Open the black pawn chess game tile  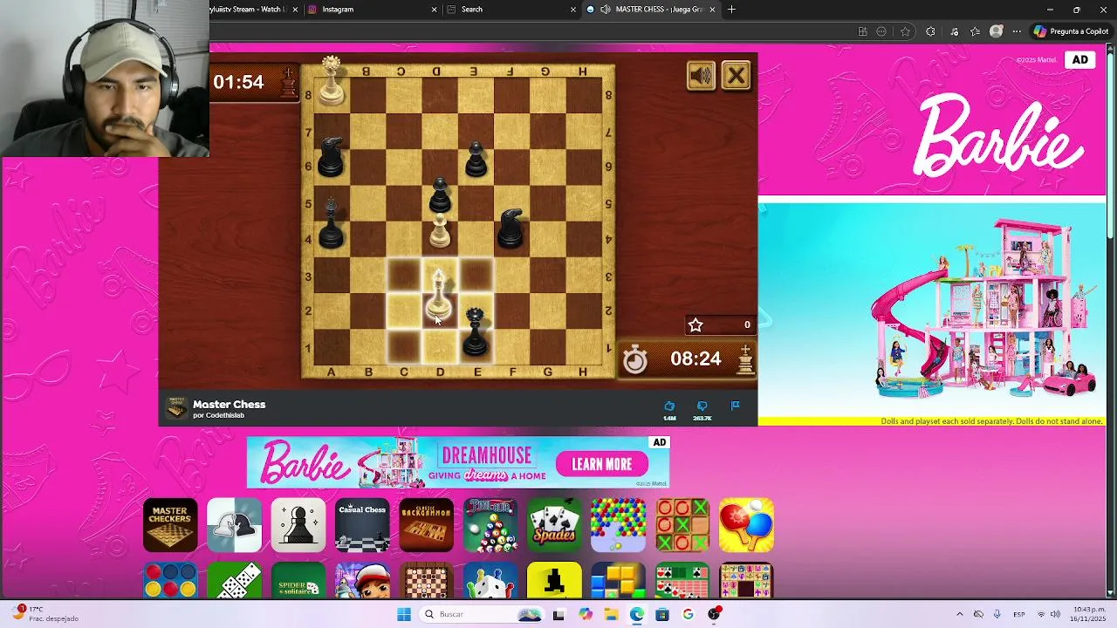[x=298, y=525]
